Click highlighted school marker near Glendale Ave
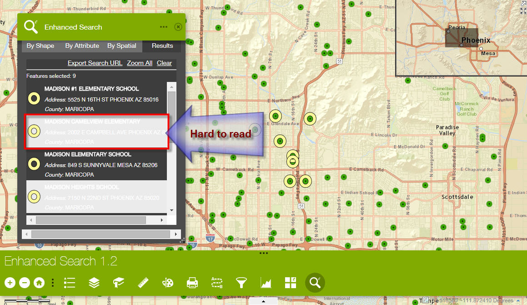This screenshot has height=305, width=527. pyautogui.click(x=276, y=116)
